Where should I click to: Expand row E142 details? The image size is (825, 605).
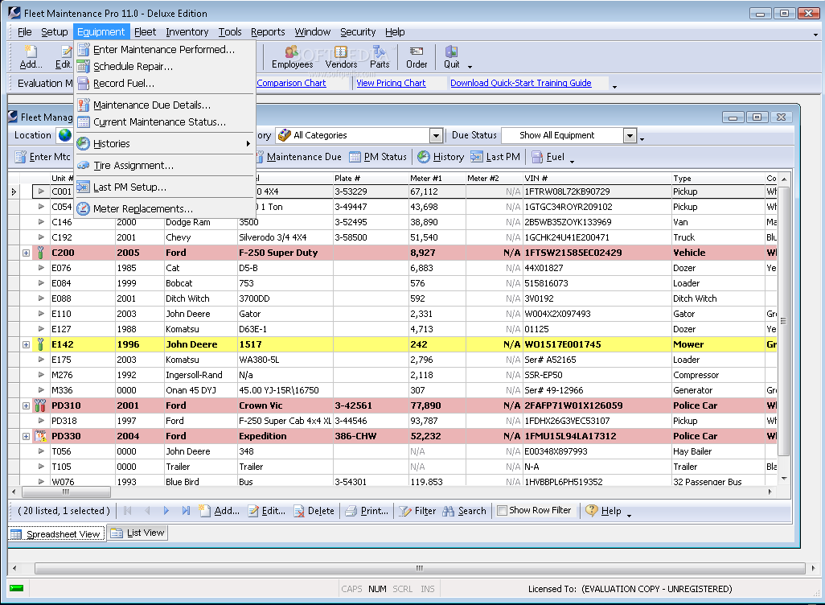pyautogui.click(x=26, y=345)
